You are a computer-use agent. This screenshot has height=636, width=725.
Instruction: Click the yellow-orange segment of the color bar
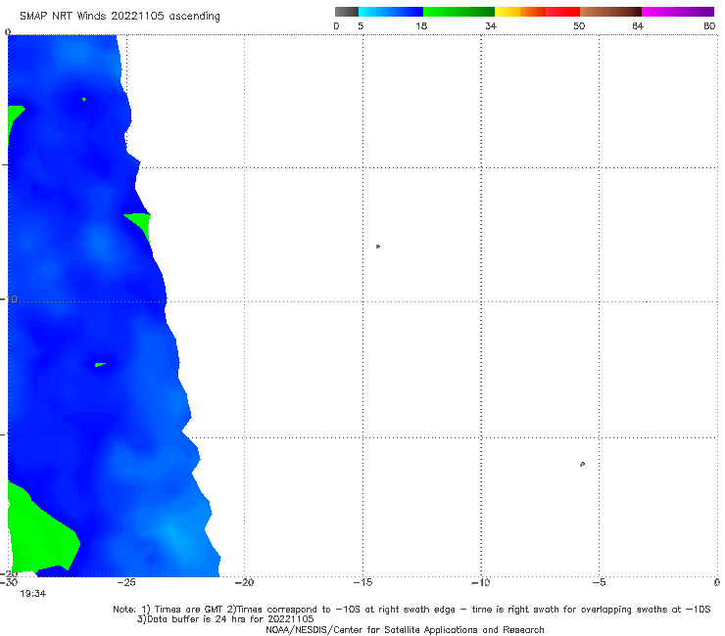520,12
